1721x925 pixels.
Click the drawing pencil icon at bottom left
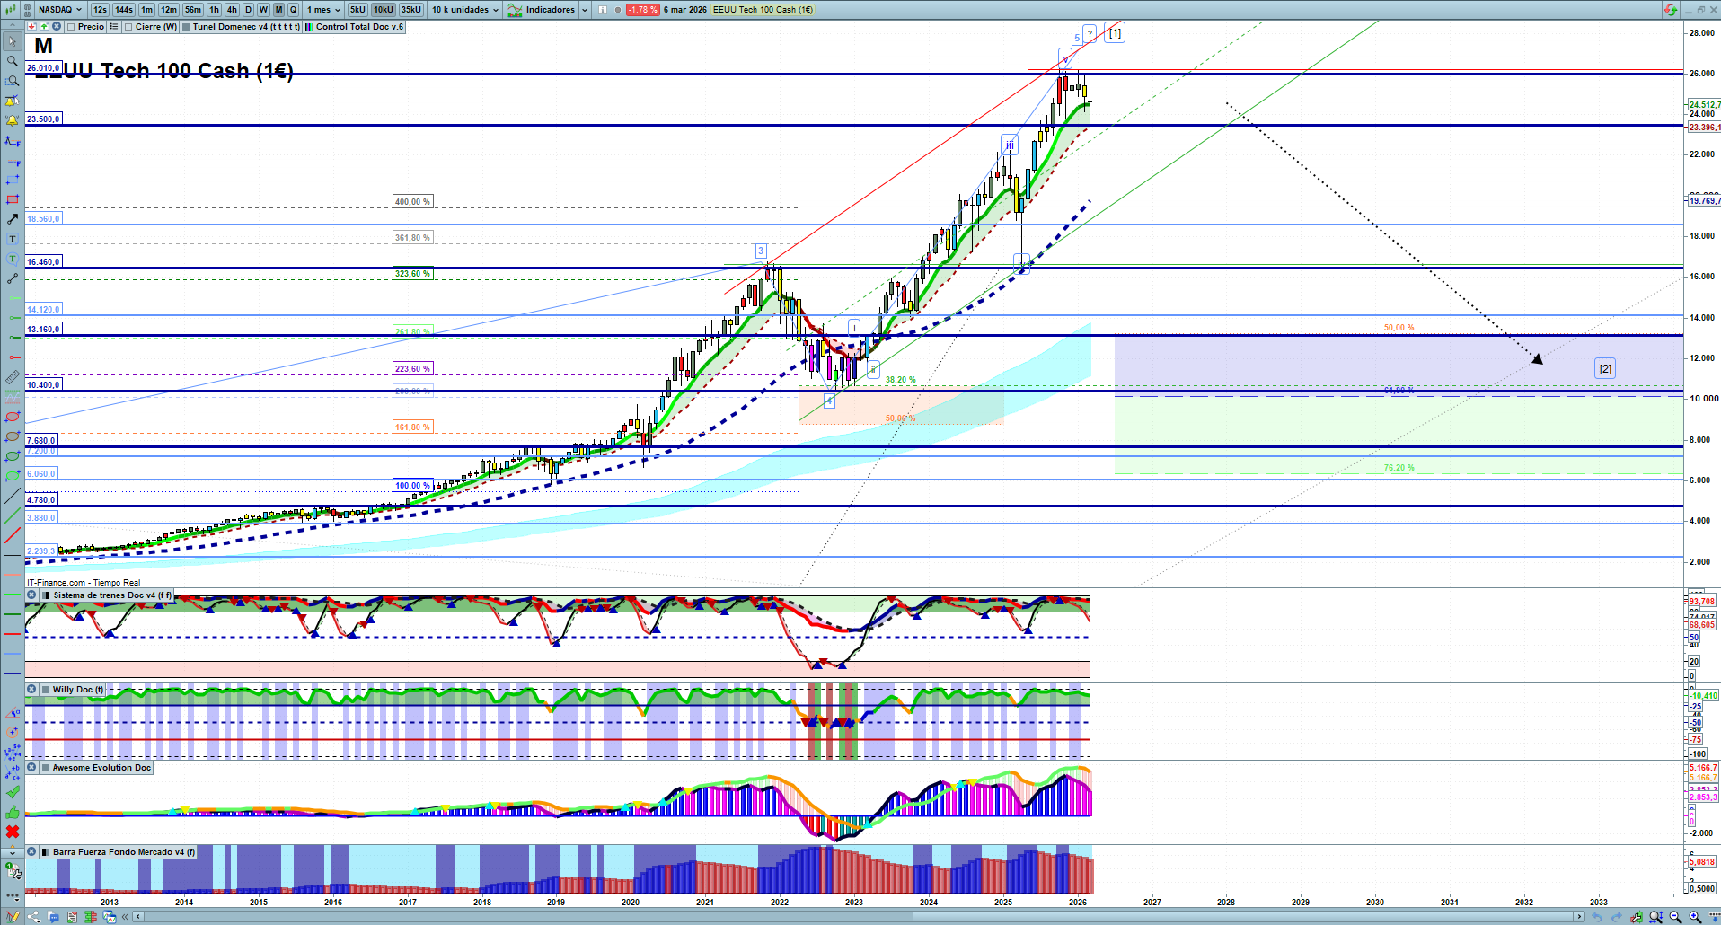pos(13,917)
